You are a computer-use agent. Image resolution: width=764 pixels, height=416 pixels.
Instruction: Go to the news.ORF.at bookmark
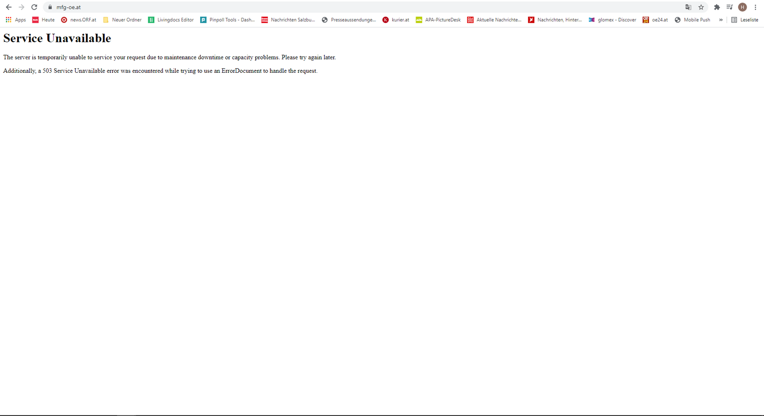point(78,20)
